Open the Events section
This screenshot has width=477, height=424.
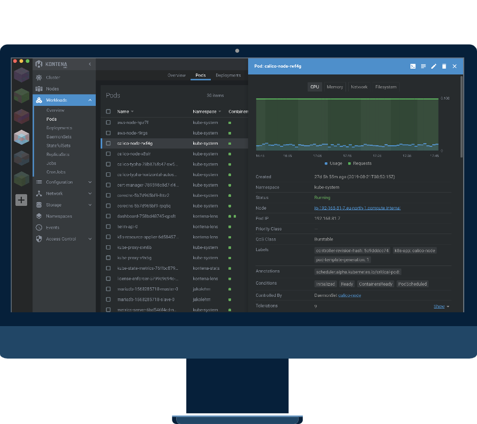pos(54,227)
